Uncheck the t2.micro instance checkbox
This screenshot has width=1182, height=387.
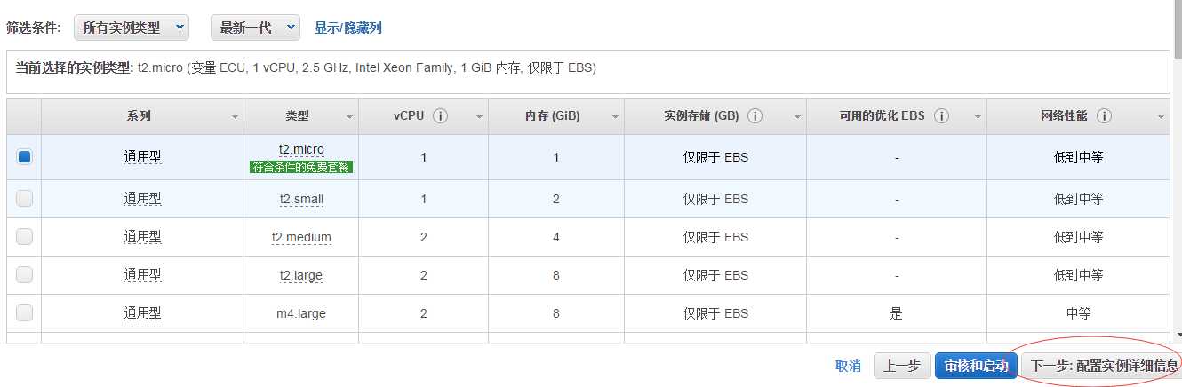(x=24, y=157)
